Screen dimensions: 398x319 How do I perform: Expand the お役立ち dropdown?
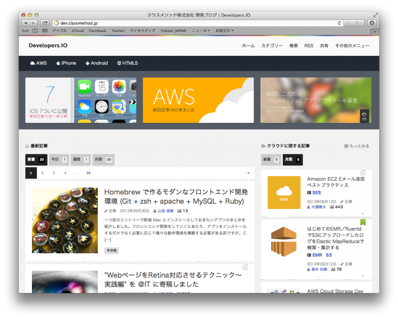tap(224, 30)
